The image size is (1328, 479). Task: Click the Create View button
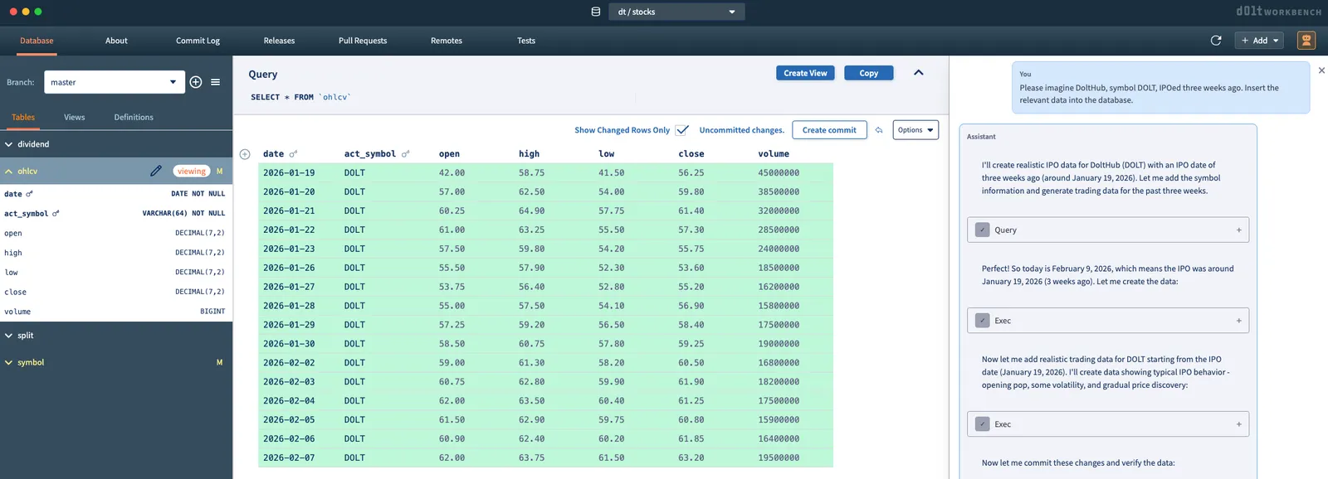(805, 73)
